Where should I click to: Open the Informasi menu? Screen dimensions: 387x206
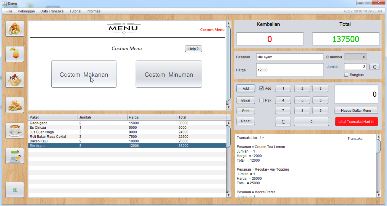point(94,11)
